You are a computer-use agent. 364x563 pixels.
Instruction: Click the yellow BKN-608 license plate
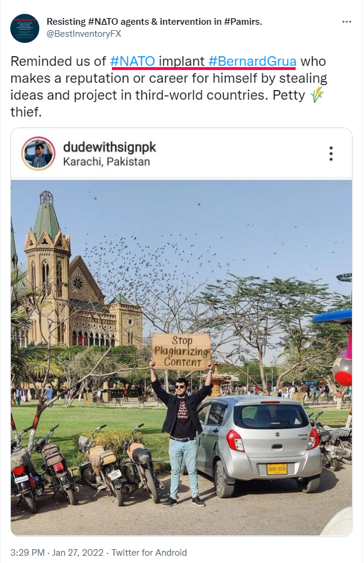coord(277,469)
